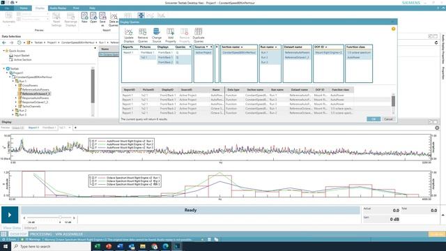The image size is (446, 251).
Task: Open the Section name dropdown
Action: pyautogui.click(x=242, y=47)
